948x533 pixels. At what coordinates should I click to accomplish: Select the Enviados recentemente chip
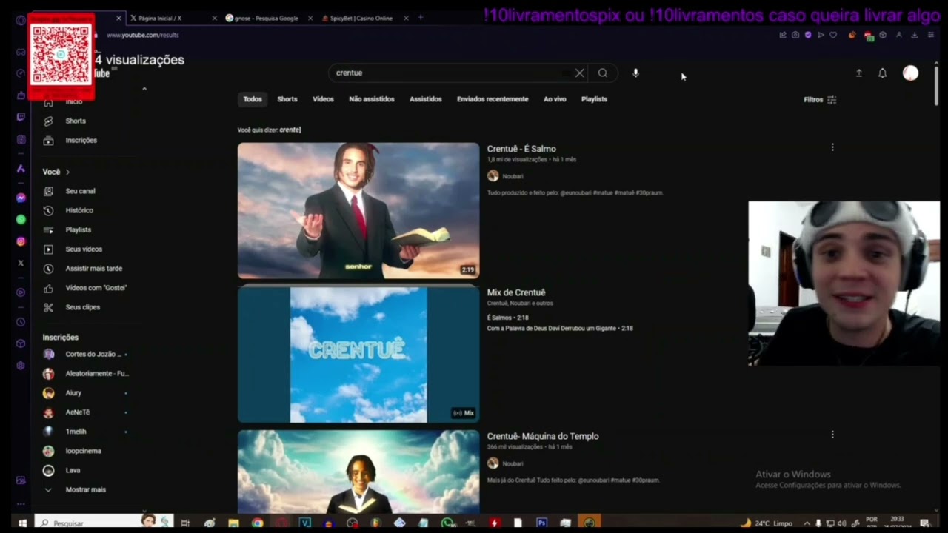point(493,99)
